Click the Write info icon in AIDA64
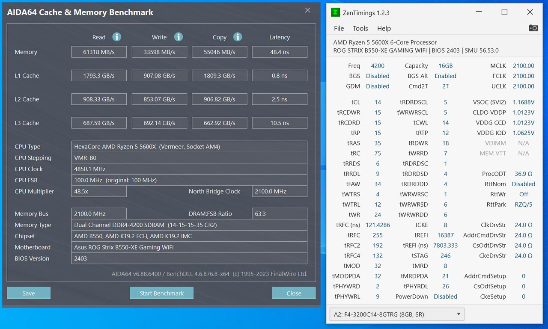The height and width of the screenshot is (329, 548). pos(179,37)
